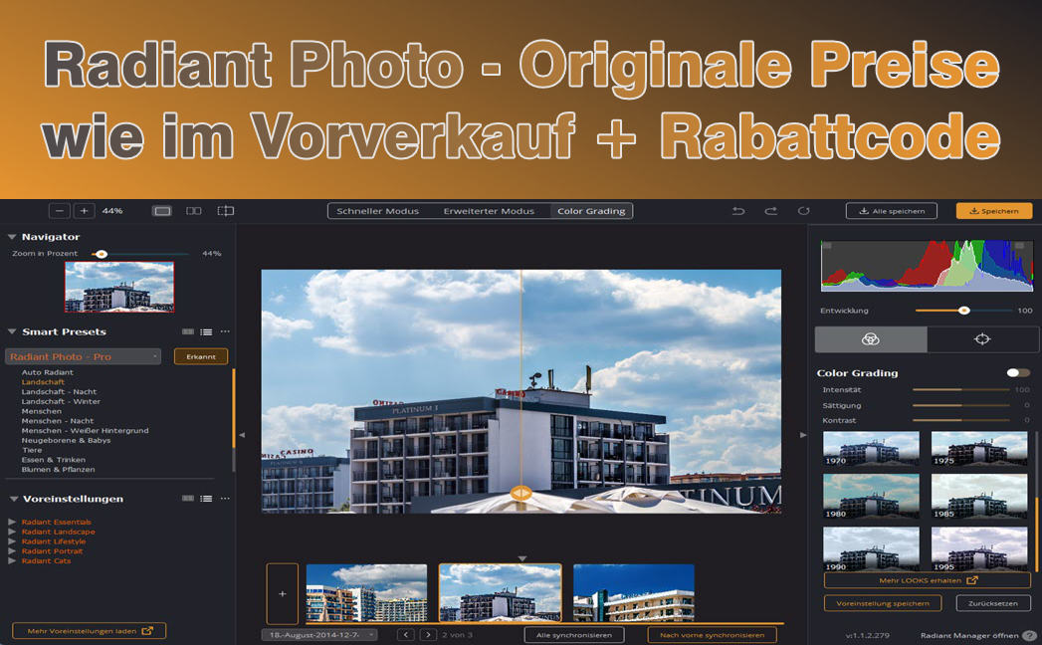
Task: Switch Smart Presets to grid view
Action: tap(188, 331)
